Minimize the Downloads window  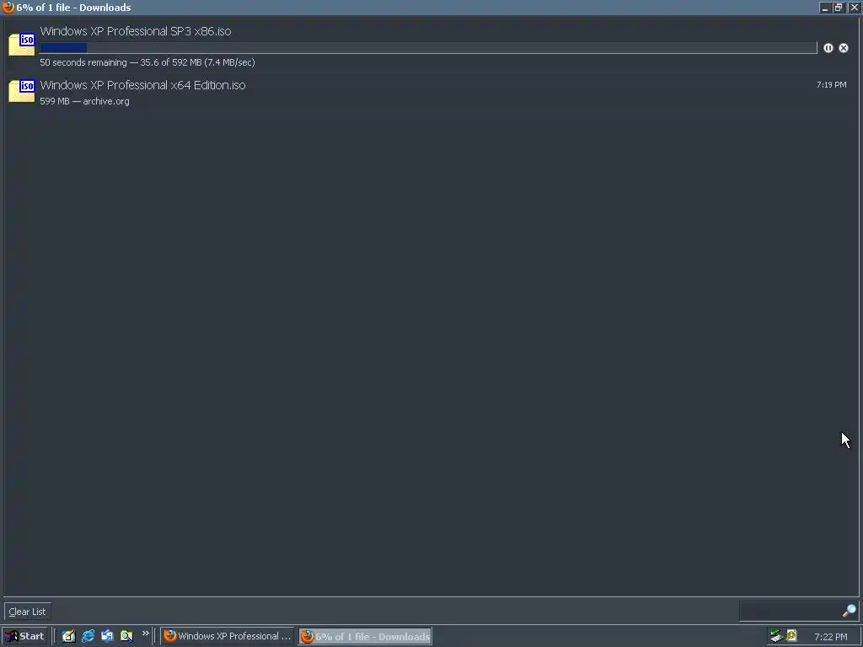pos(824,7)
